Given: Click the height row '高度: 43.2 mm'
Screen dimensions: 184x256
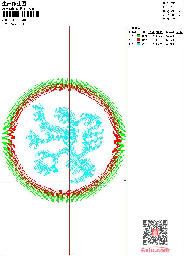Looking at the screenshot, I should click(x=172, y=11).
